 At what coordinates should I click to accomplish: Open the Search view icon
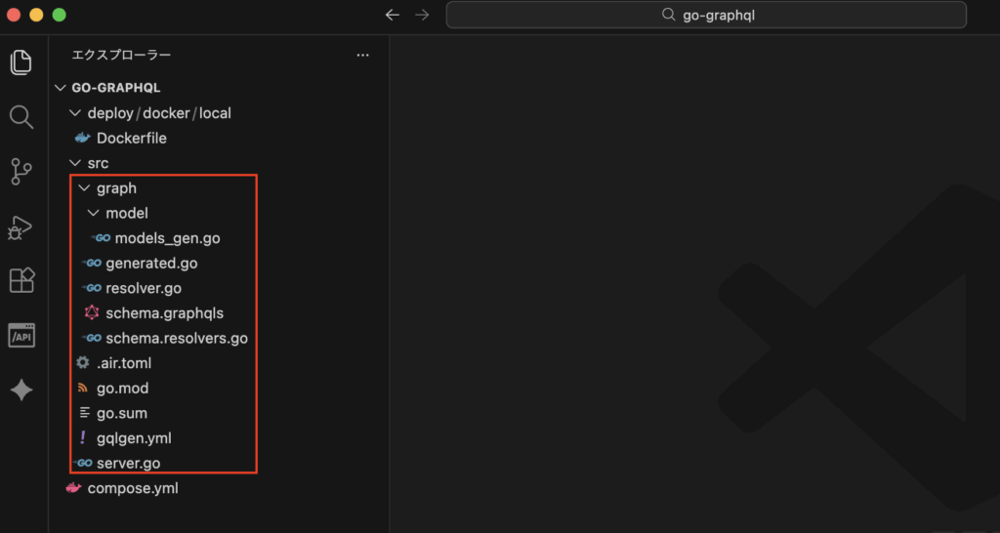pyautogui.click(x=21, y=117)
